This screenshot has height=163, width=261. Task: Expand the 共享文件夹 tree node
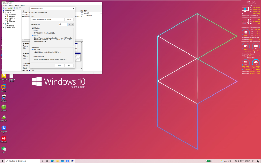pos(5,18)
